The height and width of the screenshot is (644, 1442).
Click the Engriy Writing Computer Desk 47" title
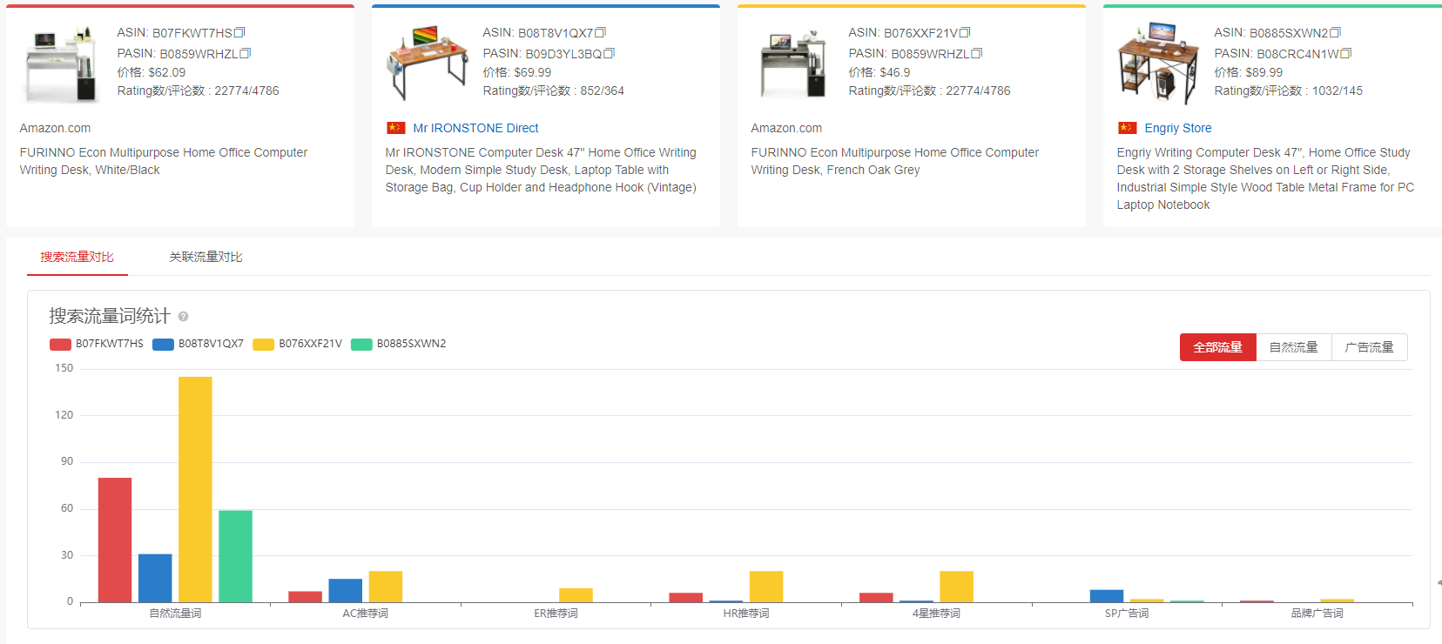click(1265, 178)
